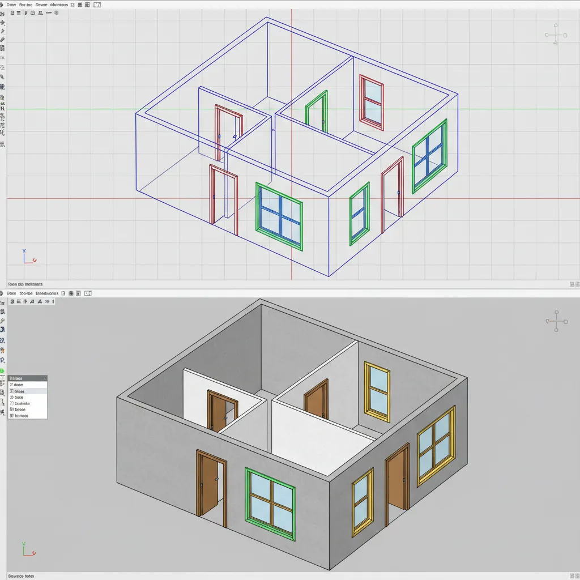Open the numbered dropdown '13' in the menu bar
This screenshot has width=580, height=580.
pos(72,5)
